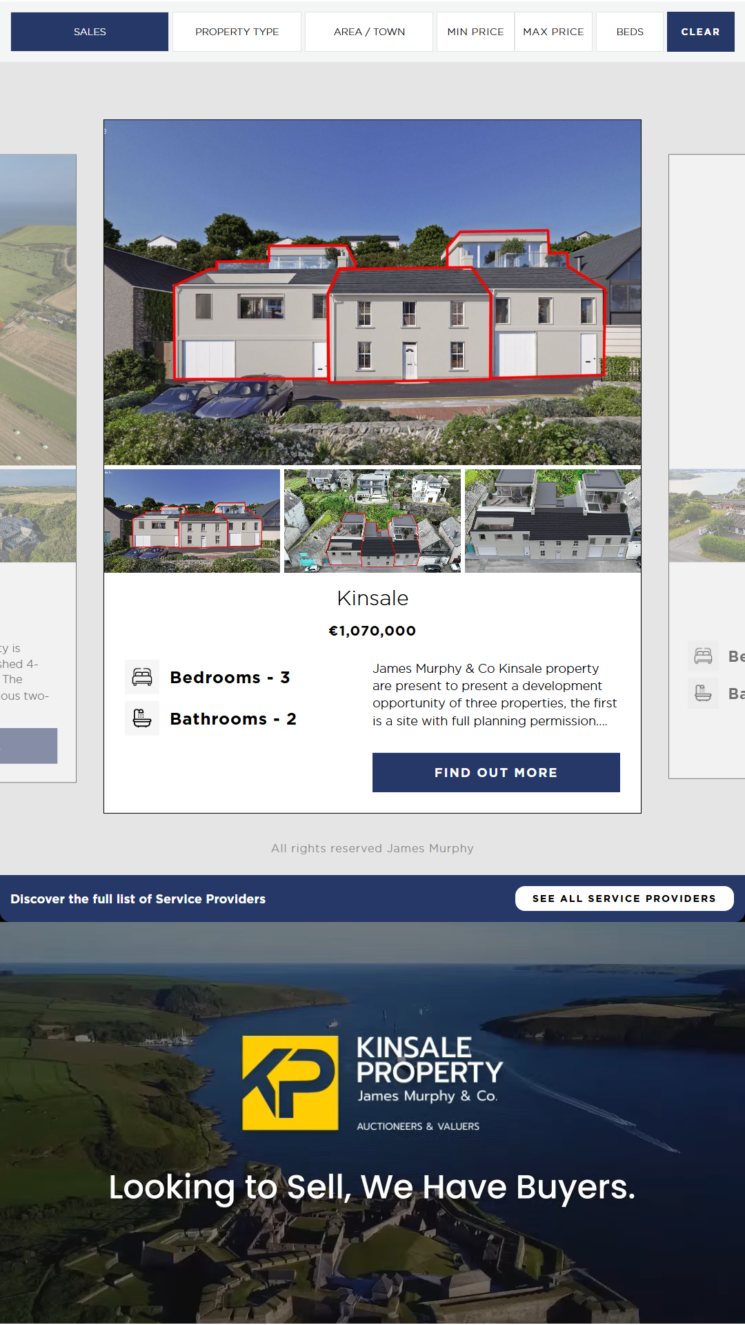Image resolution: width=745 pixels, height=1325 pixels.
Task: Open the Beds filter dropdown
Action: 630,32
